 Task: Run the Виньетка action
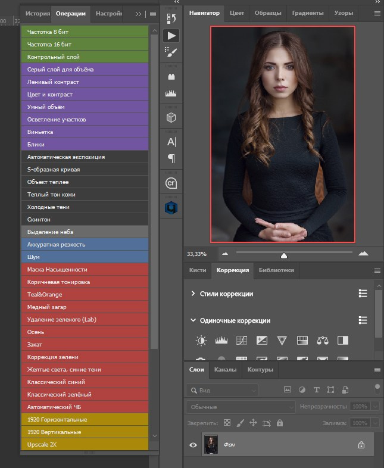coord(85,132)
